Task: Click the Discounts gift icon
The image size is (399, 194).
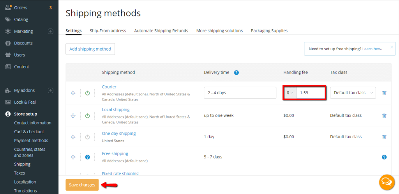Action: point(8,43)
